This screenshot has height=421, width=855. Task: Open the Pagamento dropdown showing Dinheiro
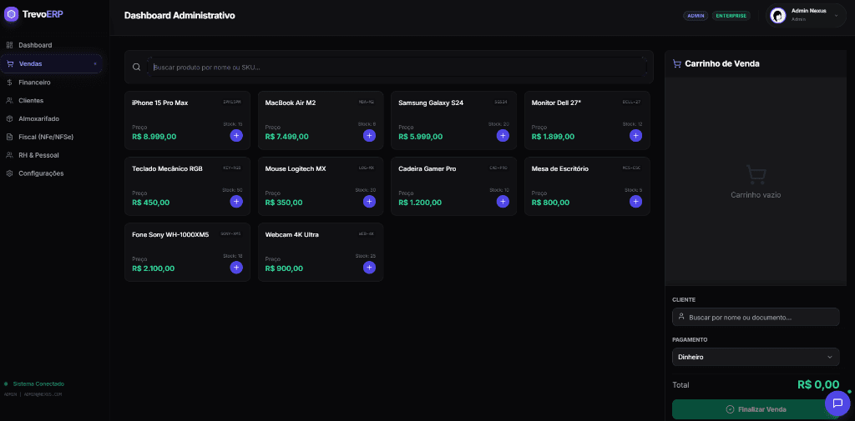[x=756, y=357]
